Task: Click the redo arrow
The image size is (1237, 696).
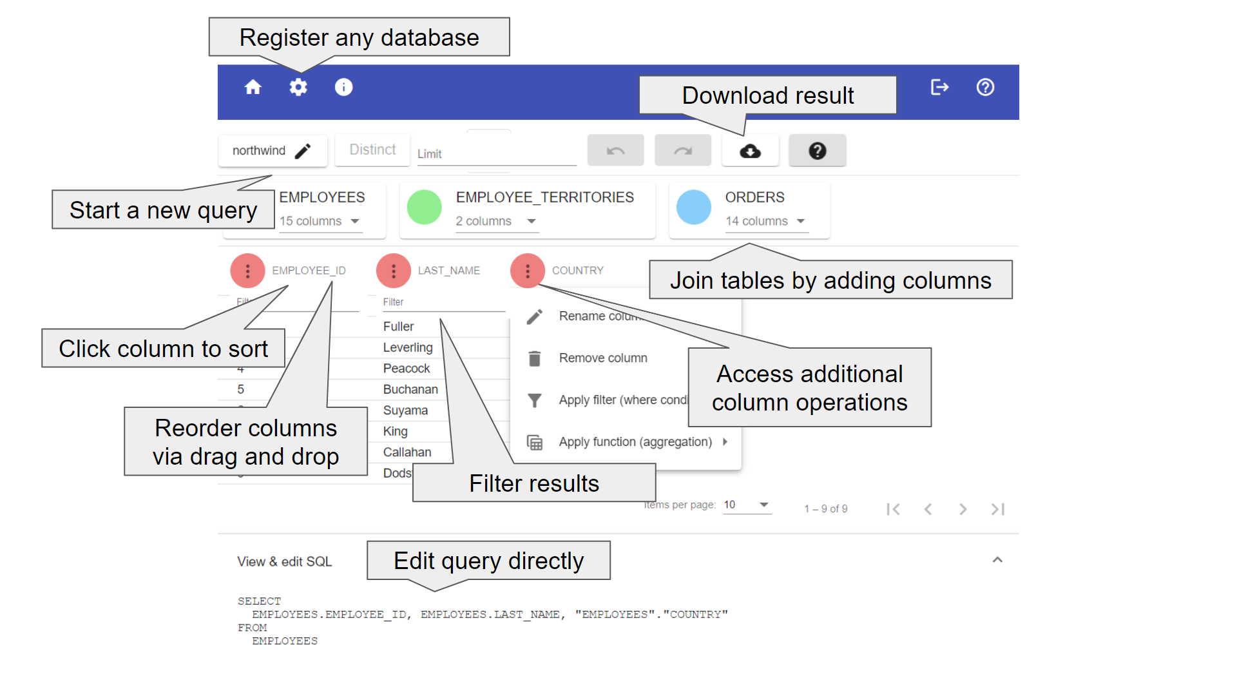Action: (682, 150)
